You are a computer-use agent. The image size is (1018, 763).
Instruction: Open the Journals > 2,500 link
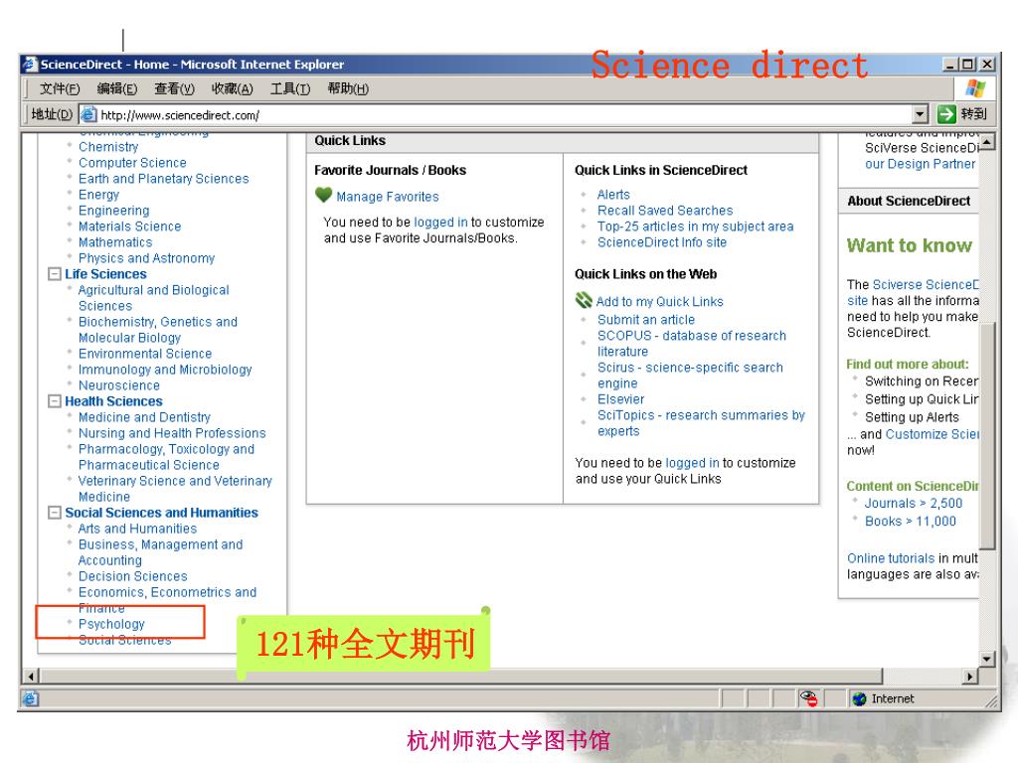[x=915, y=503]
